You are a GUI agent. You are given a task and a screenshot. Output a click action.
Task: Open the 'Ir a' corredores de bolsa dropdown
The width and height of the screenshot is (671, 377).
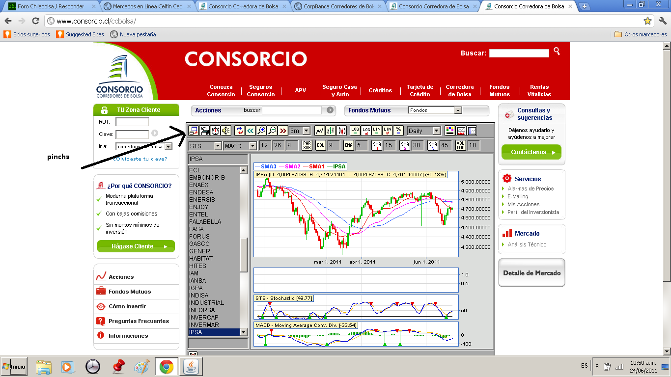[144, 146]
